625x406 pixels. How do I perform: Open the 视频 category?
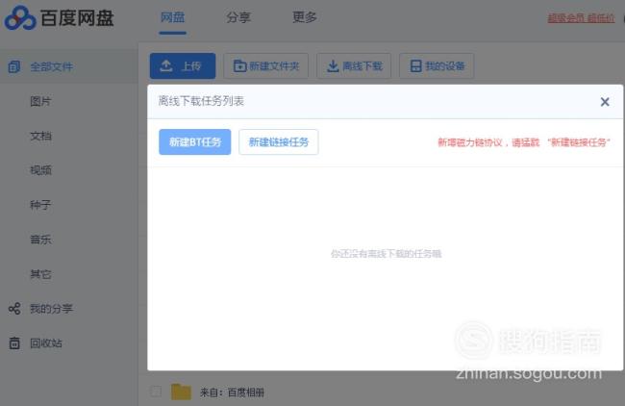click(x=40, y=170)
